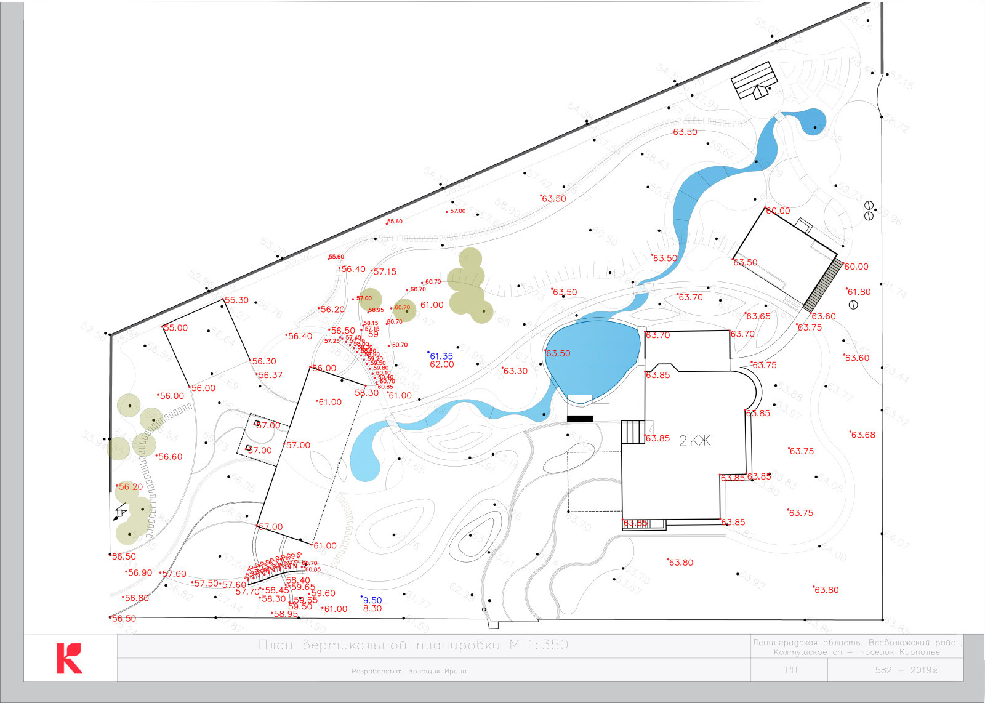This screenshot has height=703, width=985.
Task: Click the staircase symbol left of 2КЖ
Action: pyautogui.click(x=632, y=432)
